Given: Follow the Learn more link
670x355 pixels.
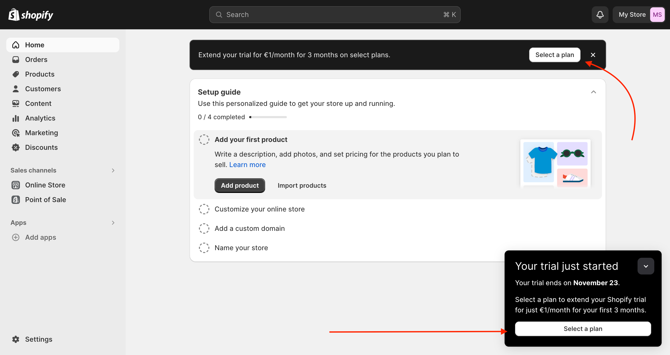Looking at the screenshot, I should pos(247,165).
